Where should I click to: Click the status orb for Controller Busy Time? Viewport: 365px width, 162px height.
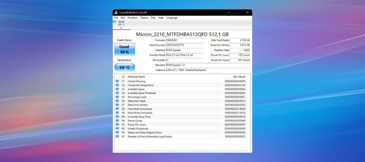tap(117, 117)
